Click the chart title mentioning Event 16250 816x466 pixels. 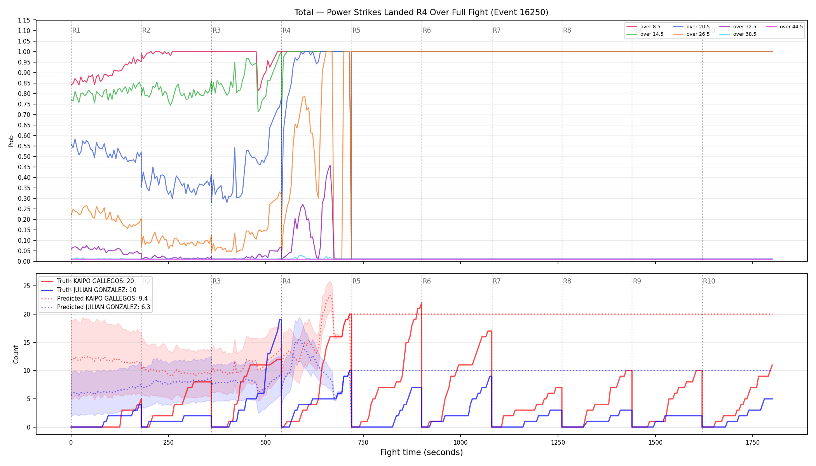pos(421,12)
